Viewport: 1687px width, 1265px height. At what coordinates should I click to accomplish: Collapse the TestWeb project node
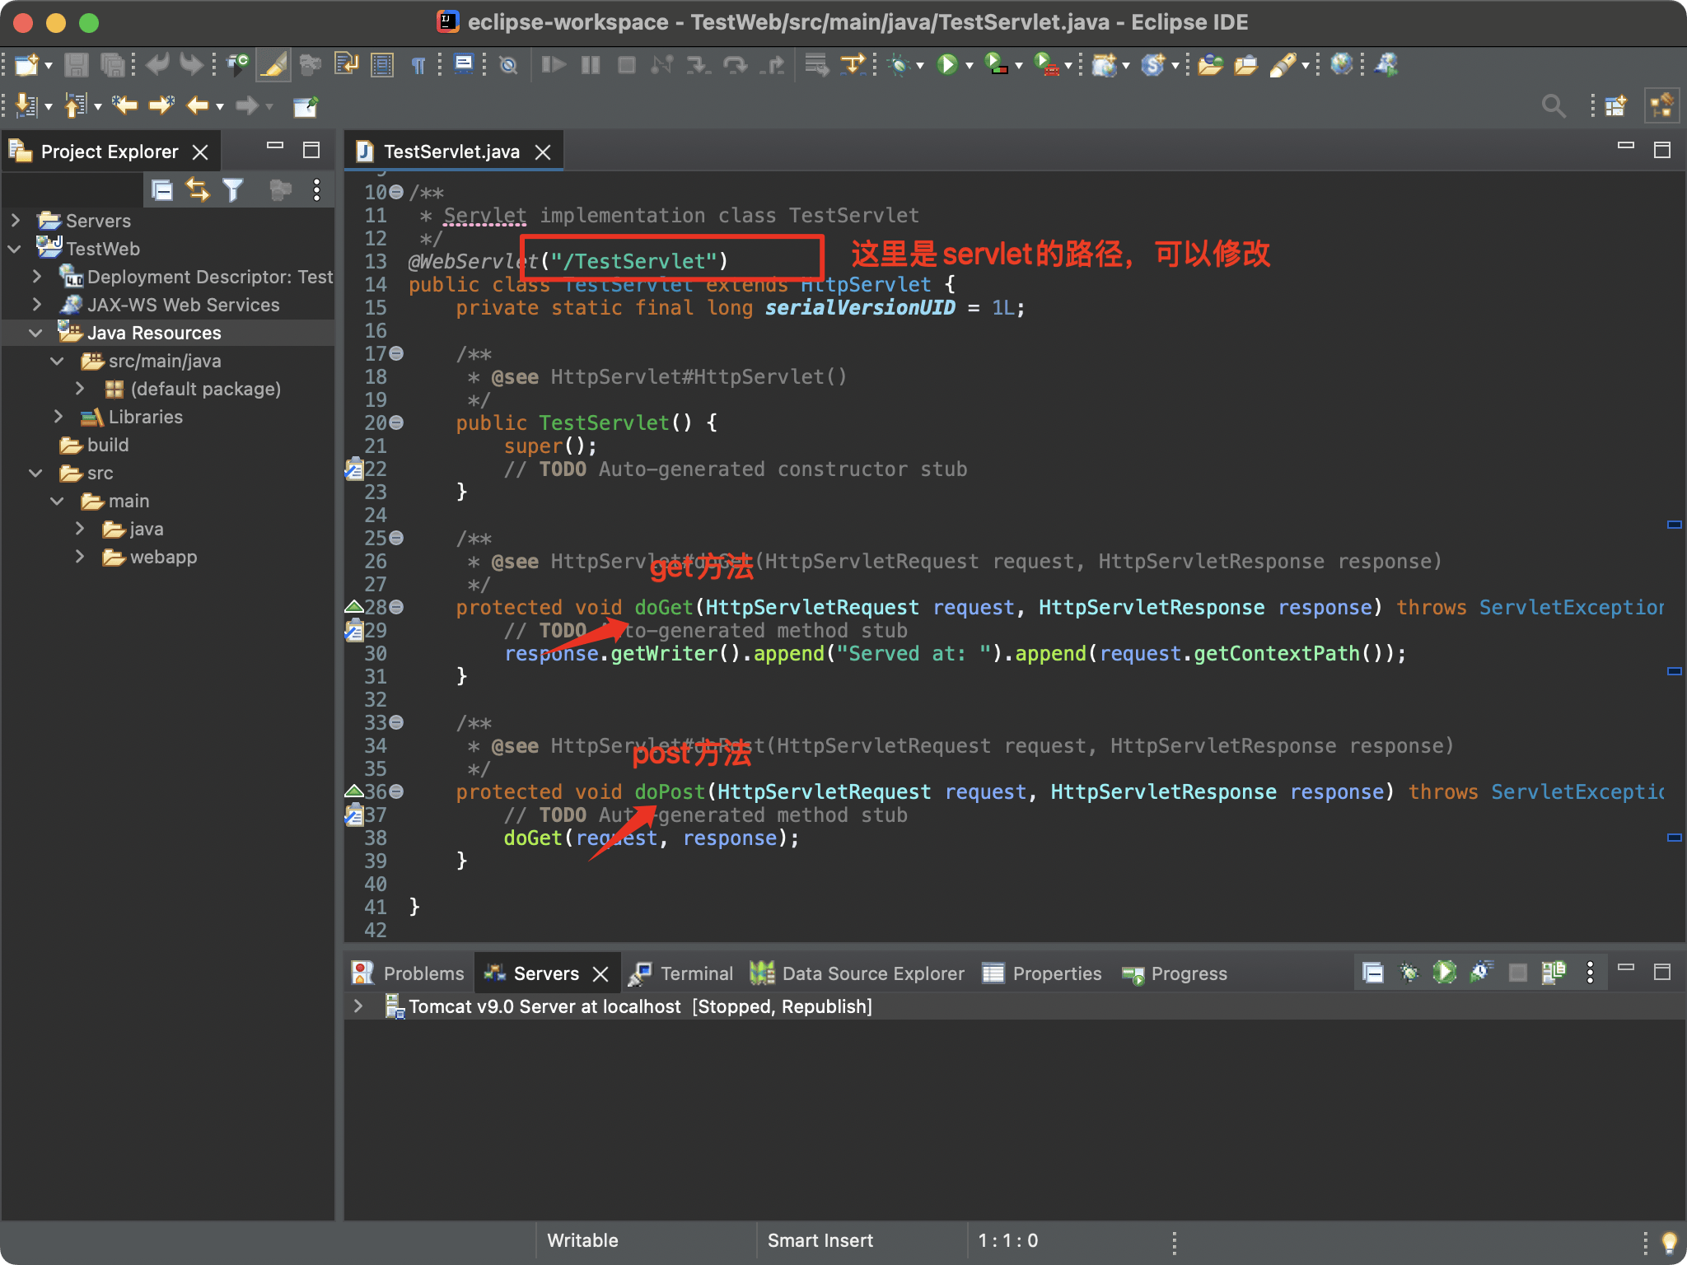pos(16,249)
